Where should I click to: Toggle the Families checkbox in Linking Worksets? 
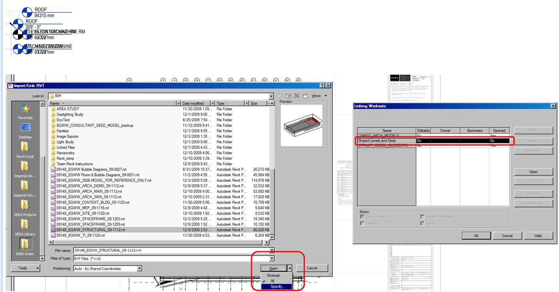(362, 224)
